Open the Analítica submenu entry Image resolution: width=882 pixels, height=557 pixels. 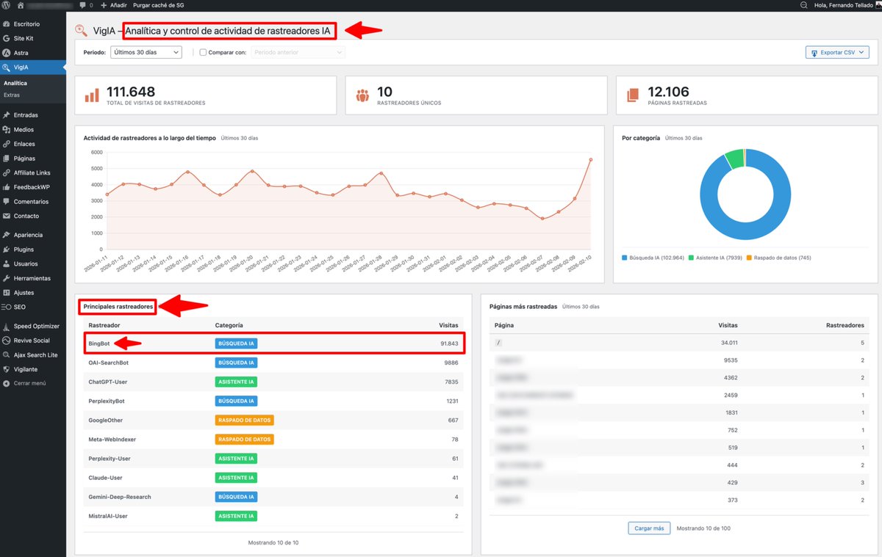(x=15, y=83)
